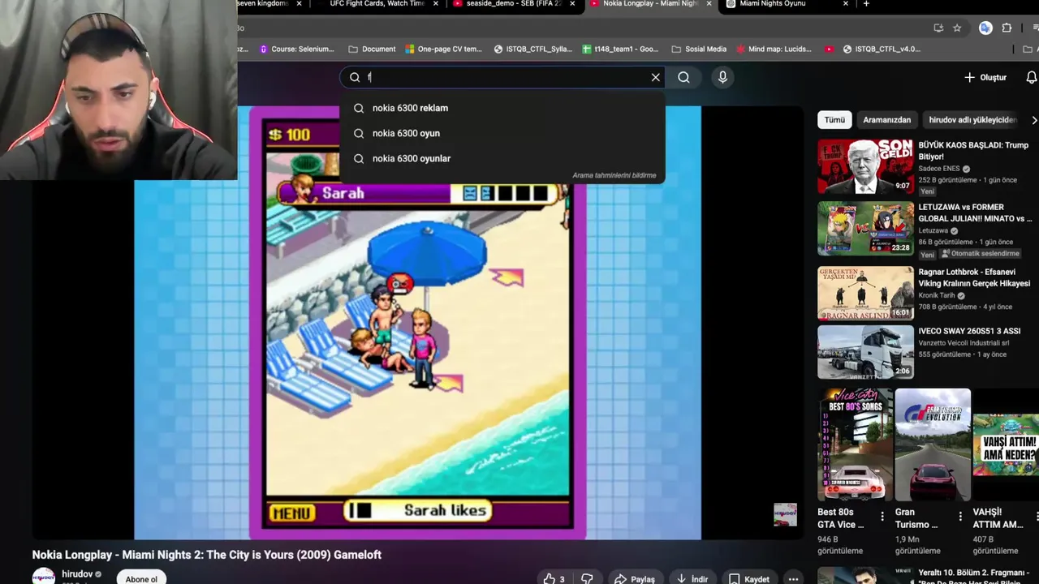Select suggestion "nokia 6300 reklam"

pos(502,108)
